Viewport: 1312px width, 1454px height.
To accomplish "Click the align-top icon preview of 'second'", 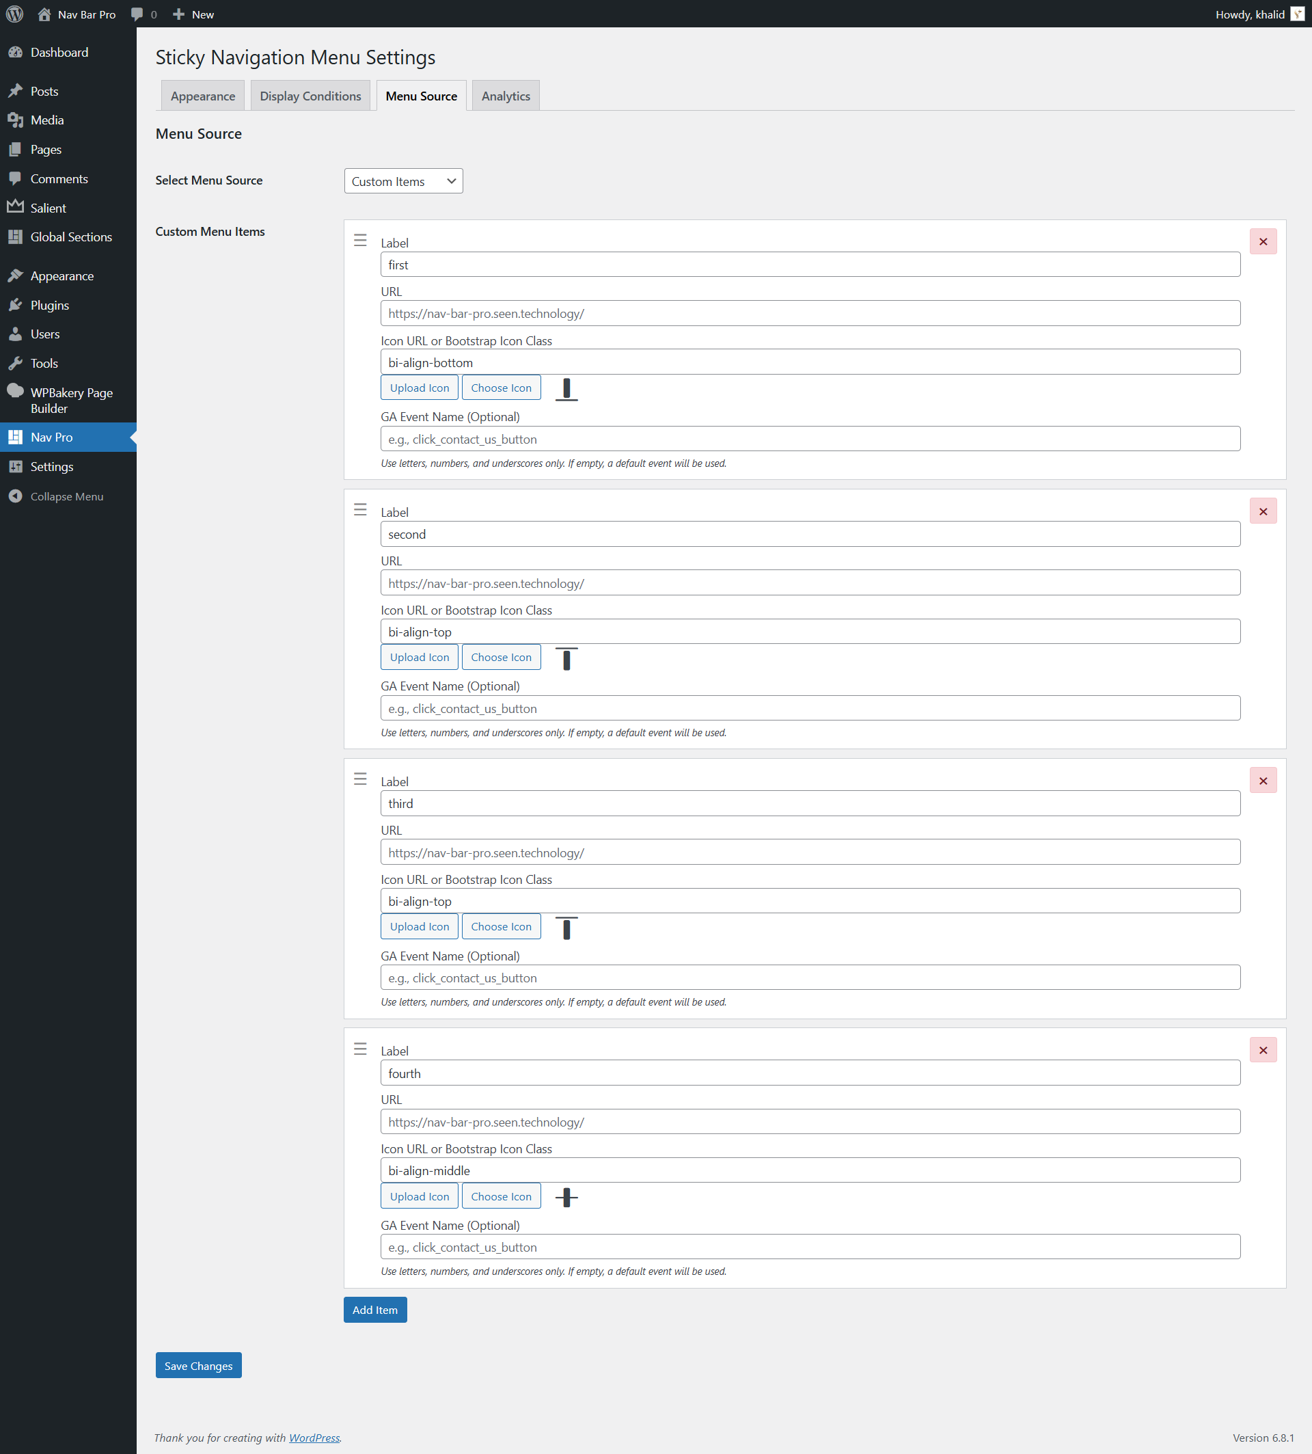I will [x=566, y=658].
